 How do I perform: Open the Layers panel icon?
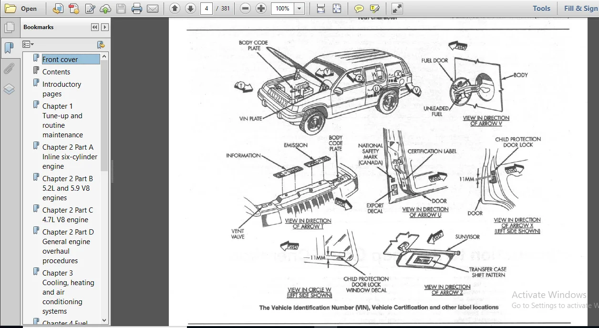[9, 89]
